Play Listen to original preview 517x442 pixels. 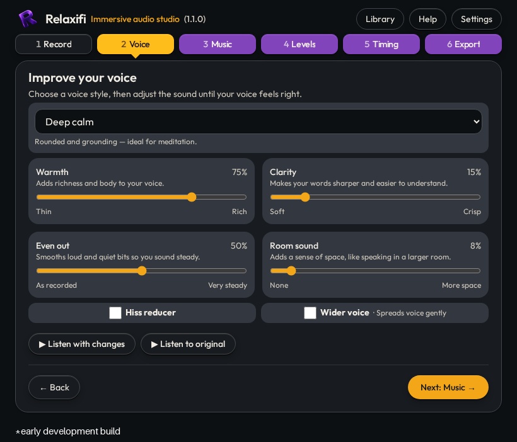point(188,344)
